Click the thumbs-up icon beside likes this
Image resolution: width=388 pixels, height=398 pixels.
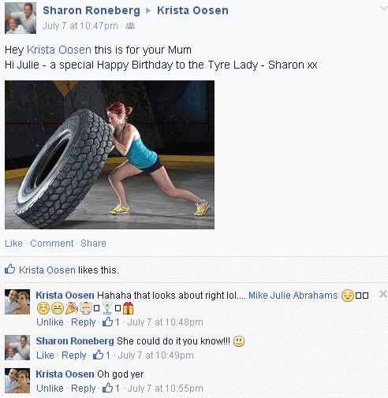9,269
